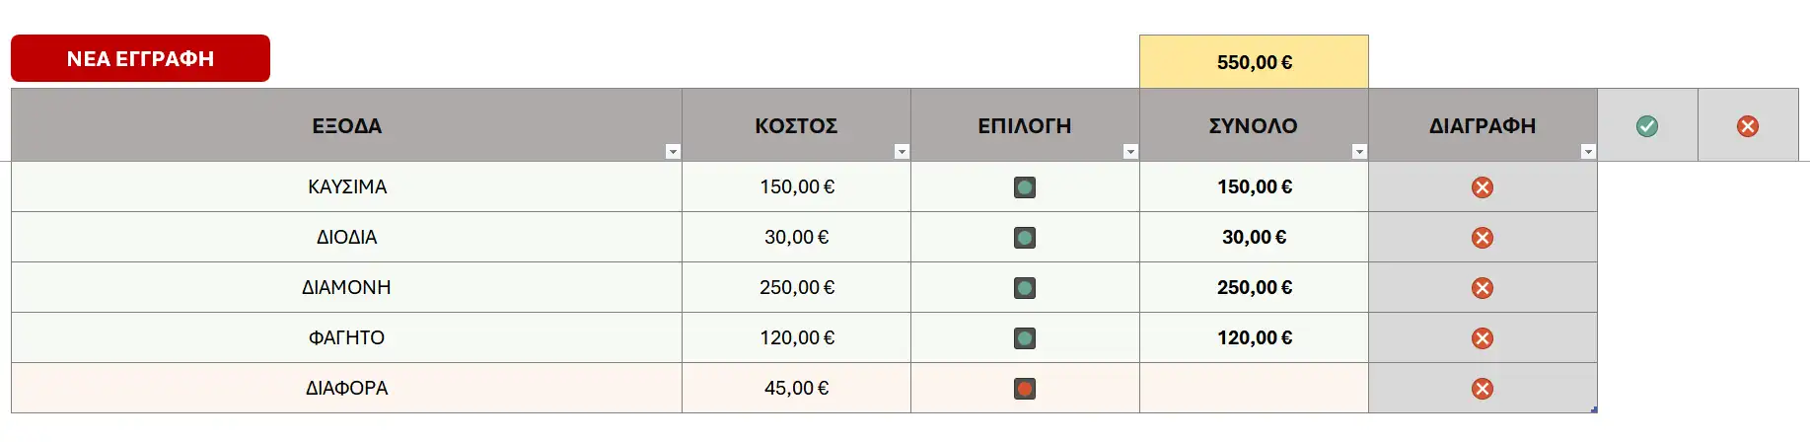Delete the ΦΑΓΗΤΟ row
The height and width of the screenshot is (442, 1810).
tap(1483, 338)
